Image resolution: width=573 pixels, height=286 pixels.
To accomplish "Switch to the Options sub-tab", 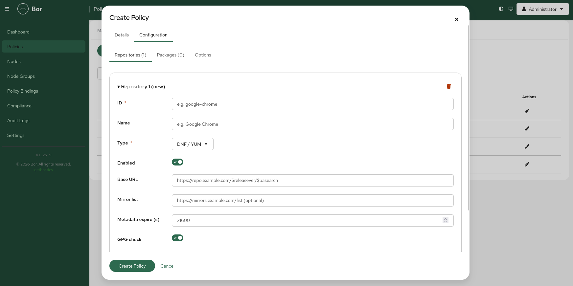I will pos(203,55).
